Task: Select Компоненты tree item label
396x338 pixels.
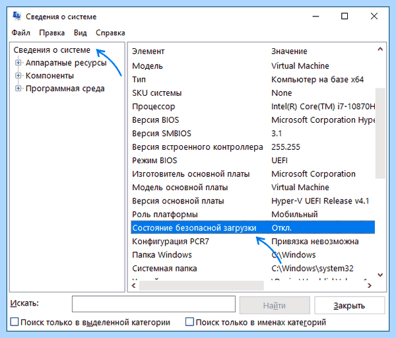Action: [x=49, y=75]
